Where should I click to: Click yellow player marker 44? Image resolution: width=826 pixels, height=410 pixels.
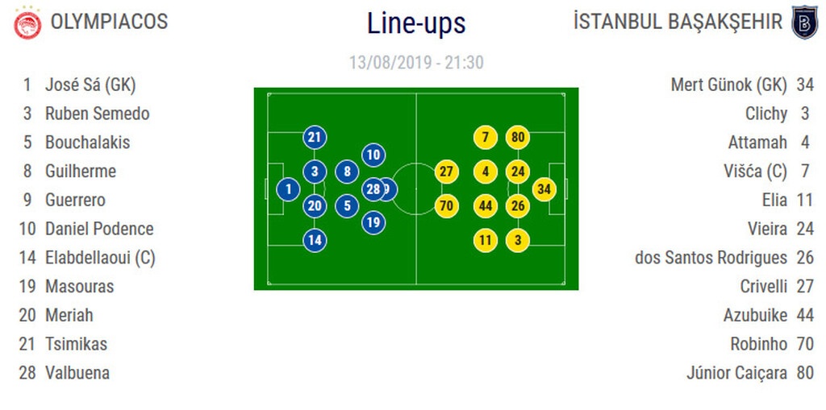tap(485, 205)
